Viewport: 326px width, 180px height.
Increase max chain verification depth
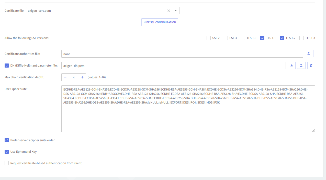(82, 77)
